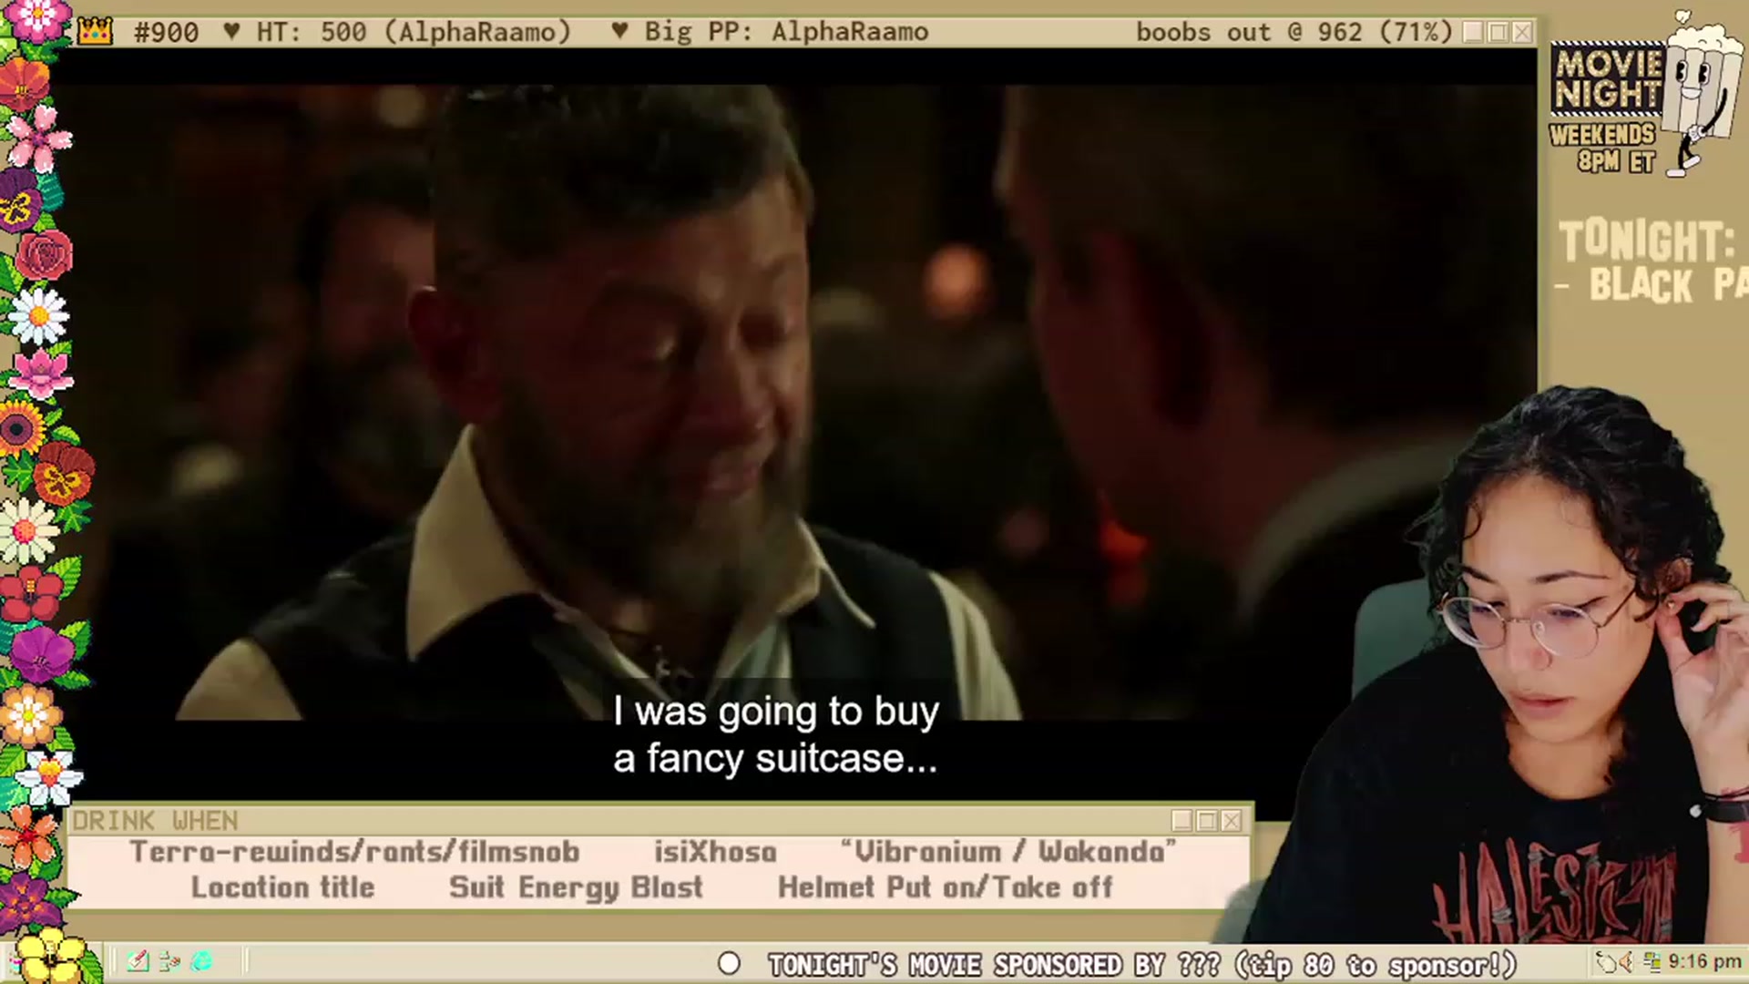This screenshot has width=1749, height=984.
Task: Click the "TONIGHT'S MOVIE SPONSORED BY ???" ticker
Action: click(994, 965)
